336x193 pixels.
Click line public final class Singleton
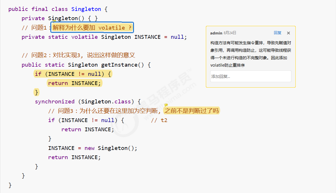pos(58,9)
